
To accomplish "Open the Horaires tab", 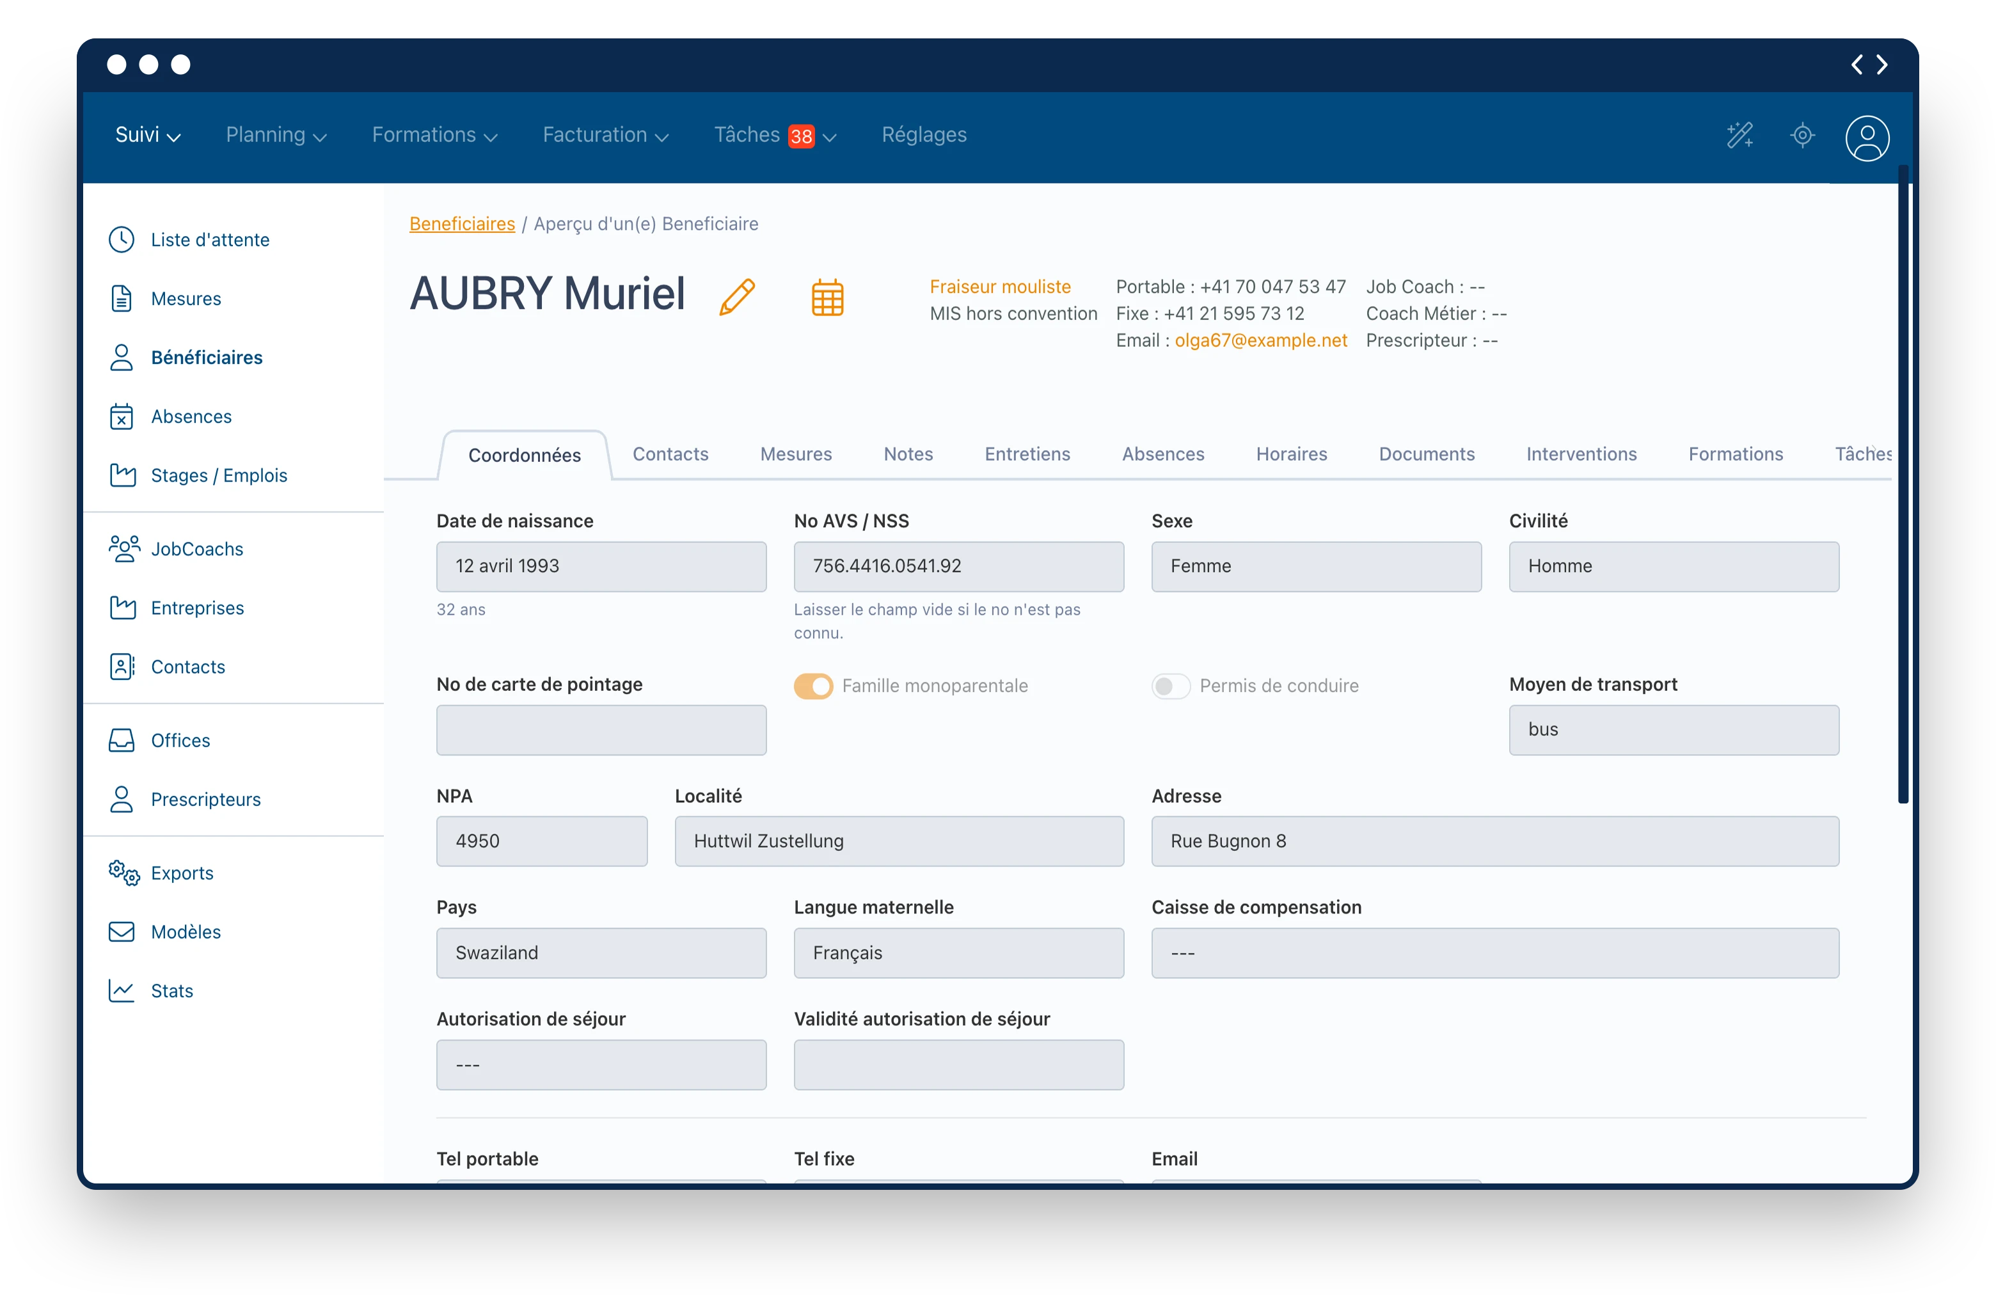I will 1291,454.
